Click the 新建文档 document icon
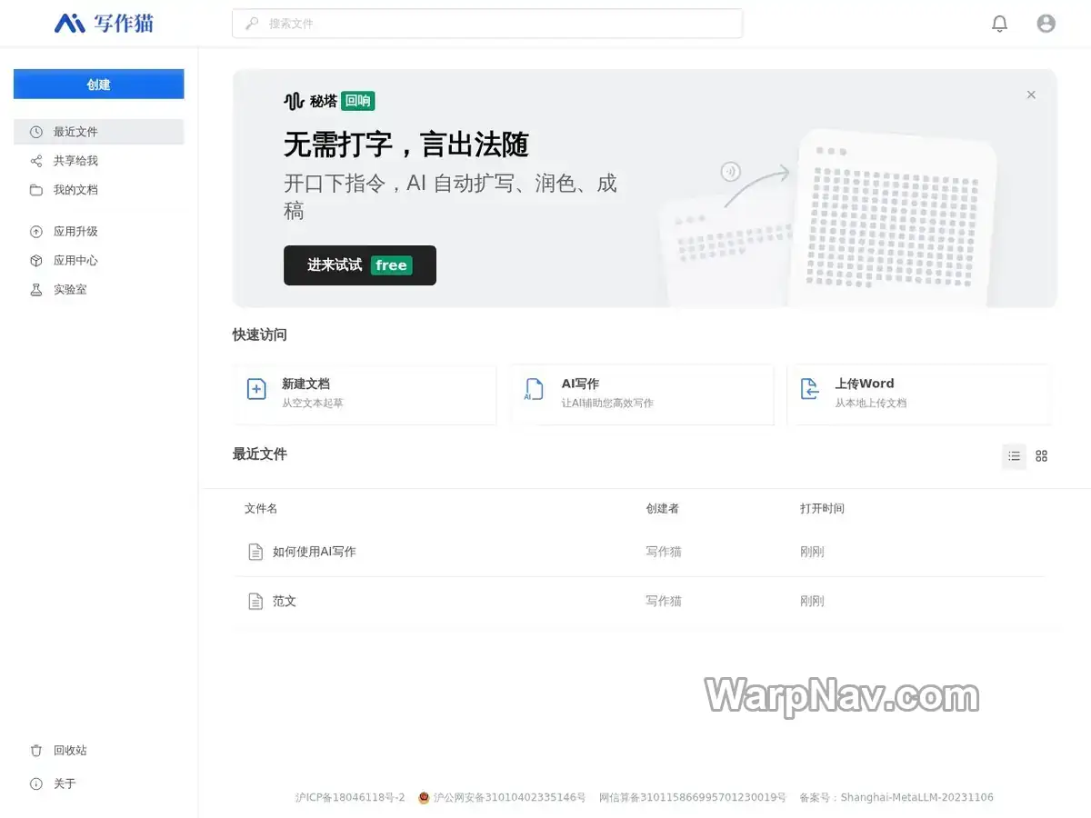This screenshot has height=818, width=1091. [x=257, y=390]
